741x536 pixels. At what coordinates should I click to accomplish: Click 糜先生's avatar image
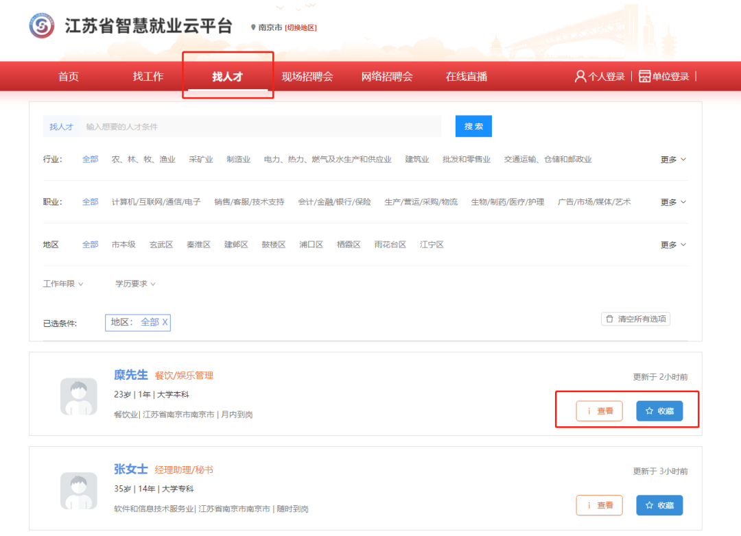point(78,396)
